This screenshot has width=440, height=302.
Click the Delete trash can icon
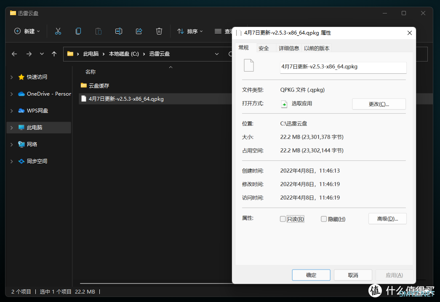coord(159,31)
